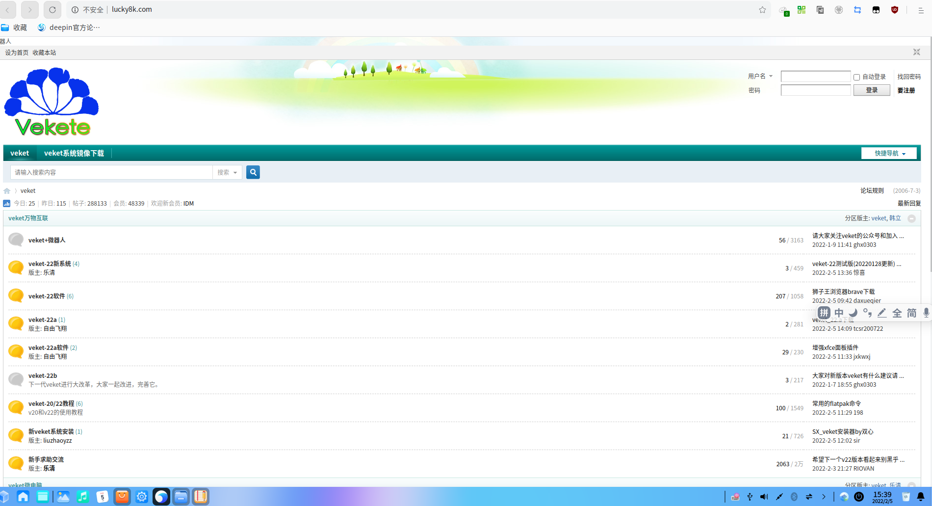Expand the hidden tray icons chevron
932x506 pixels.
(824, 497)
